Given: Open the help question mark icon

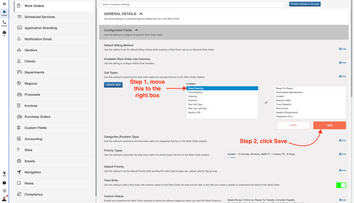Looking at the screenshot, I should click(4, 183).
